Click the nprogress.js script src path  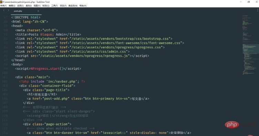pyautogui.click(x=84, y=56)
